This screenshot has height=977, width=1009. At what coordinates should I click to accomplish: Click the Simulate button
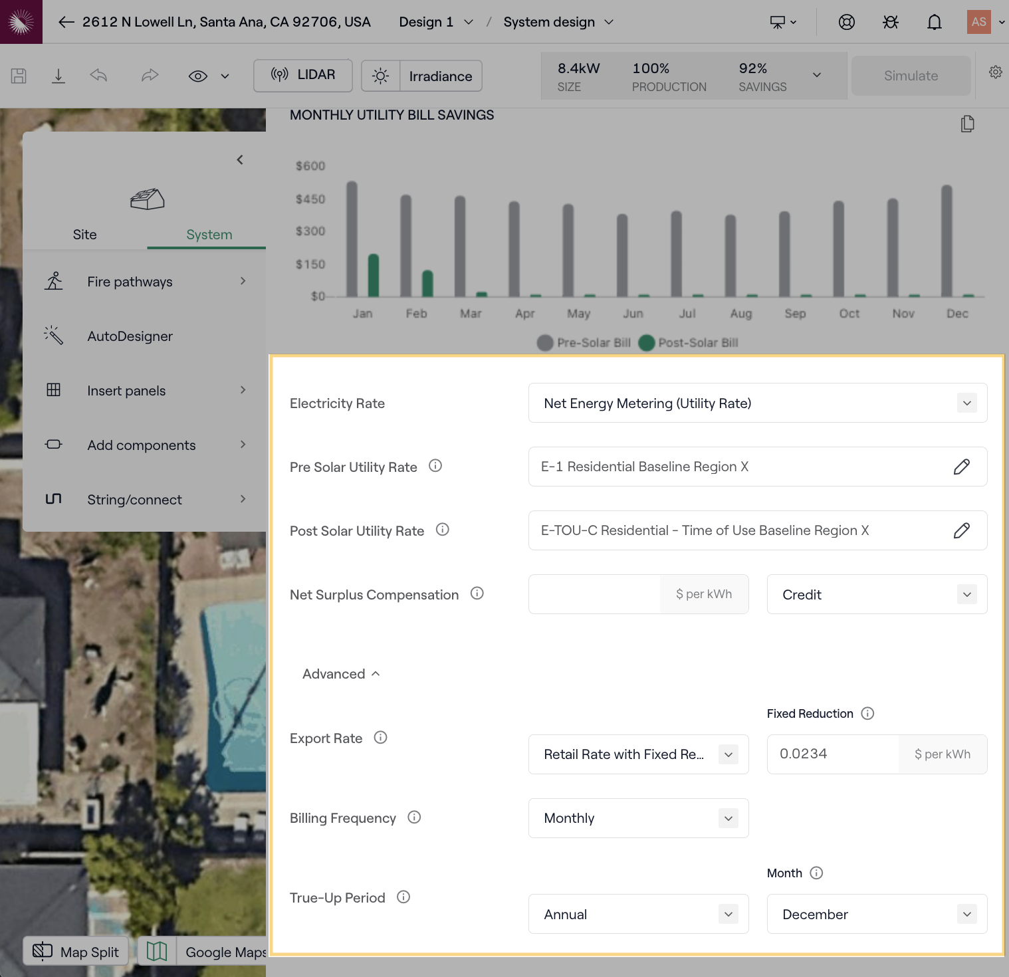point(911,76)
